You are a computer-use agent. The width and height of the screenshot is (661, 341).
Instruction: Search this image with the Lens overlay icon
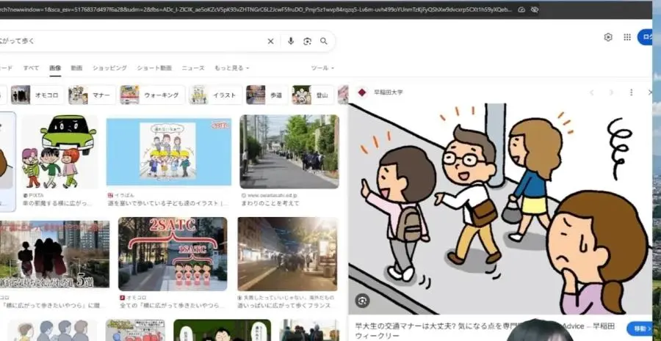coord(361,301)
